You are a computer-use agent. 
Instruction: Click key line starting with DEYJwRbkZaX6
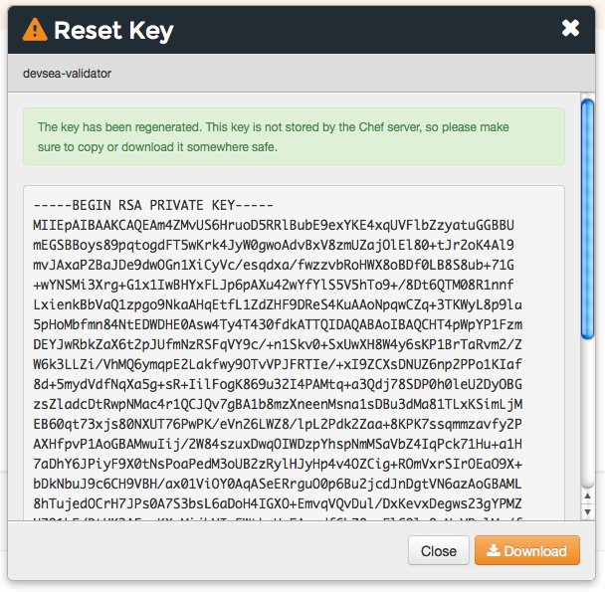coord(288,341)
